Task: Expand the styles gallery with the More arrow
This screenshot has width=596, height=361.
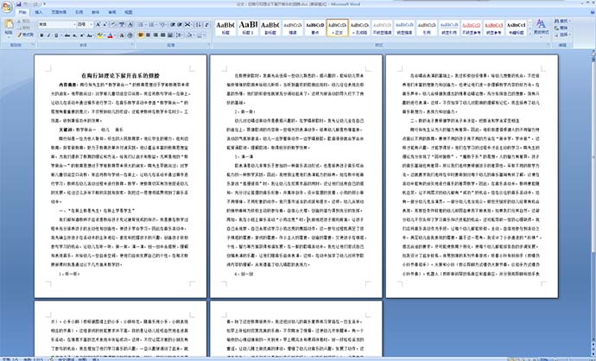Action: click(529, 34)
